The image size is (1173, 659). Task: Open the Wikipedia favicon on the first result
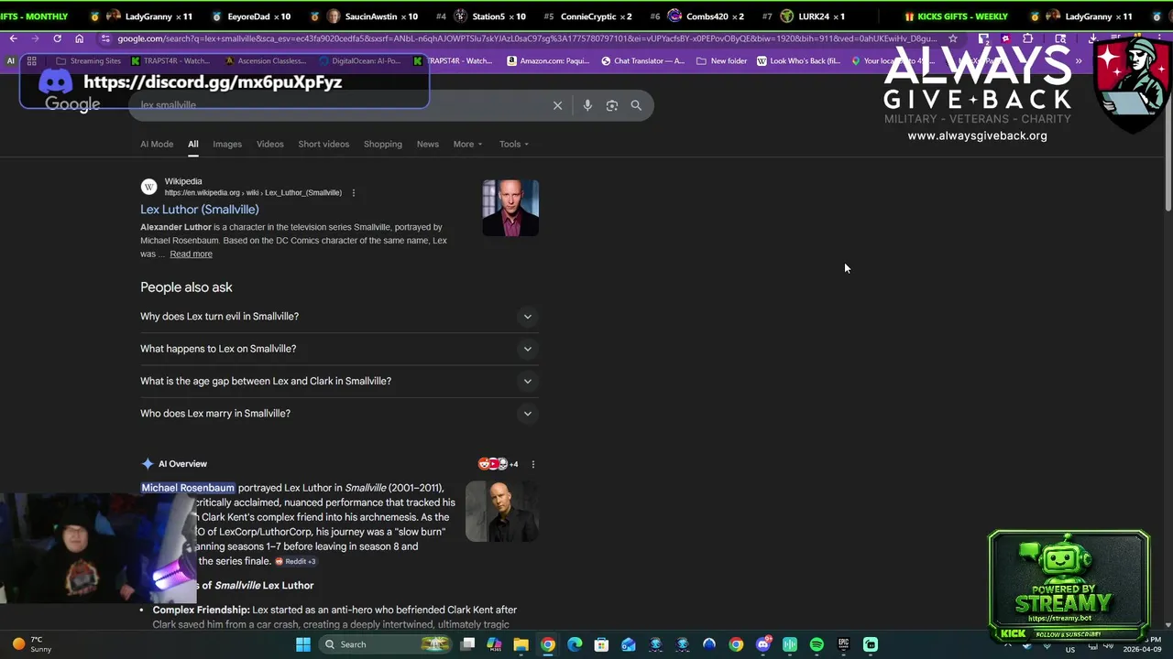point(148,187)
